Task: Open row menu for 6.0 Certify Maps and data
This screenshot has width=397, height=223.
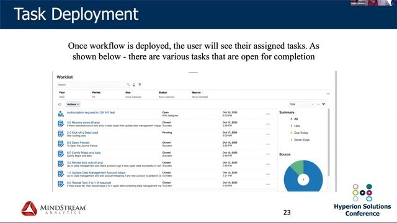Action: (268, 154)
